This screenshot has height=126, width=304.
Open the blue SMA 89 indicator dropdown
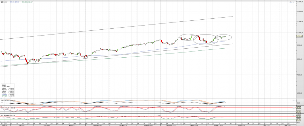[20, 2]
